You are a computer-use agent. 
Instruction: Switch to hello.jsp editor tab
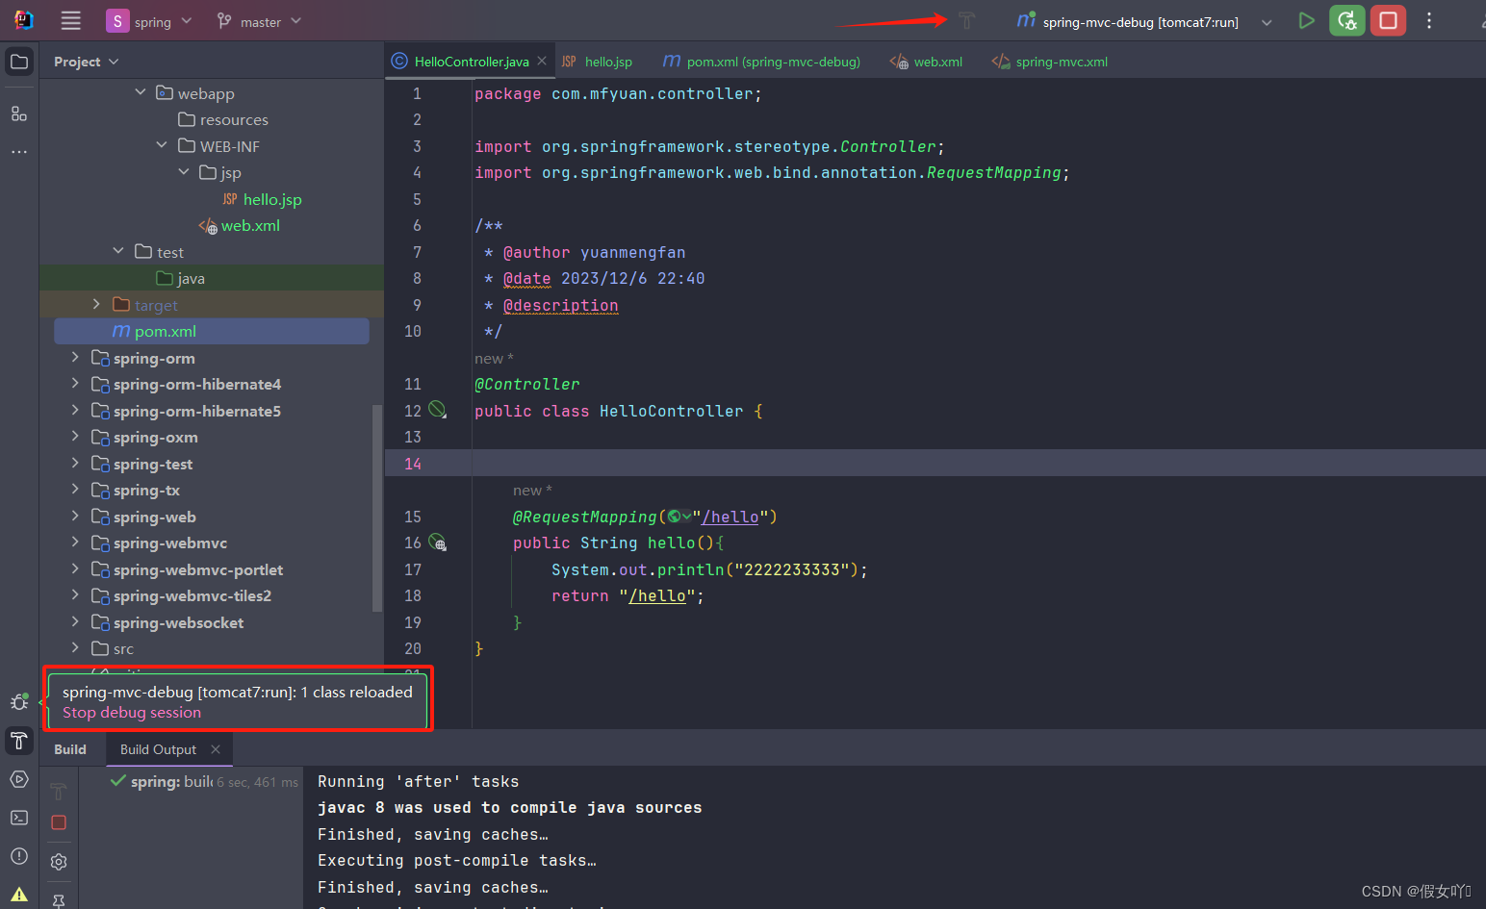tap(597, 62)
